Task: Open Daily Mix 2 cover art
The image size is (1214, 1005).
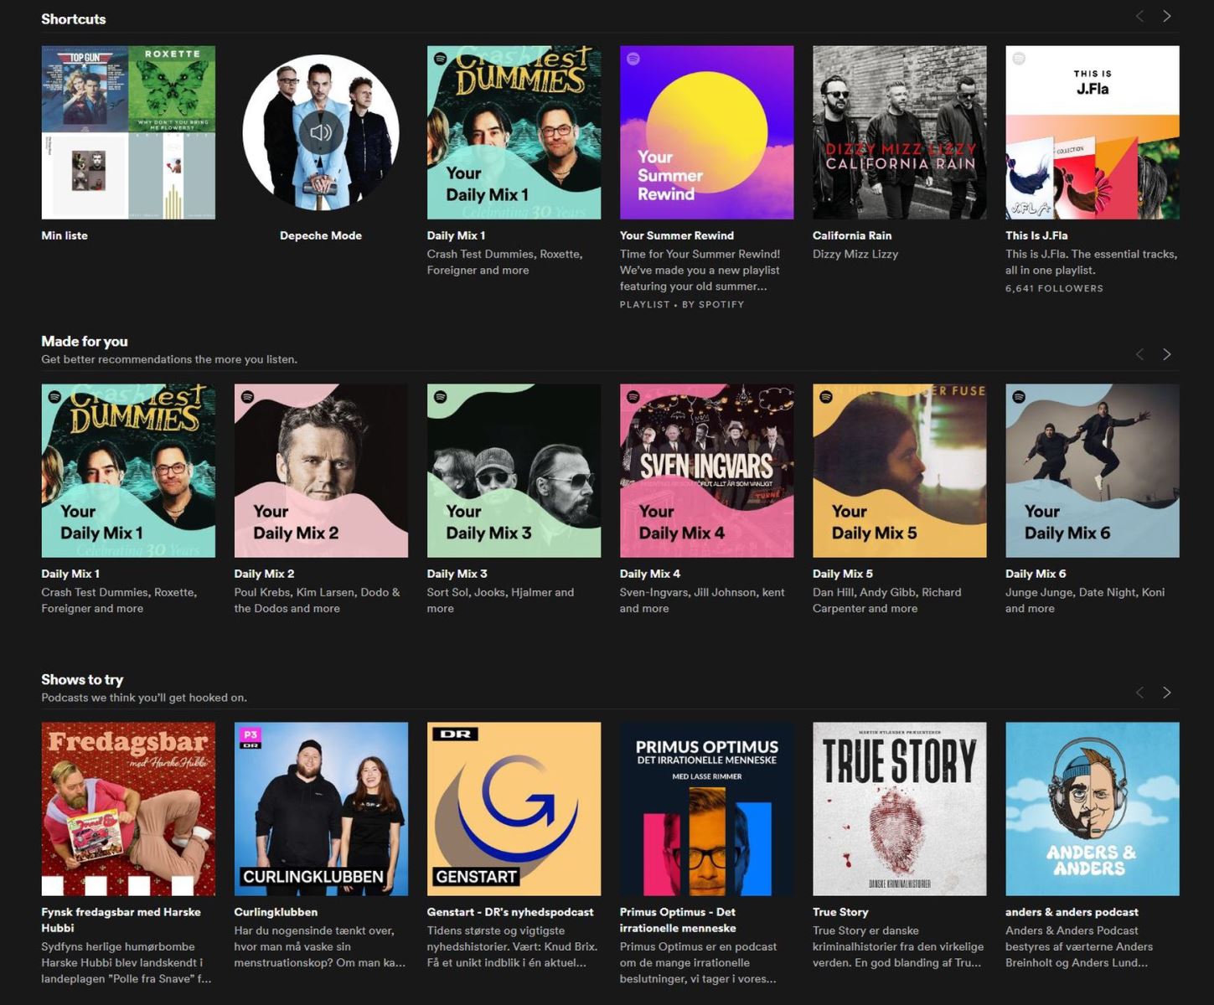Action: [x=321, y=471]
